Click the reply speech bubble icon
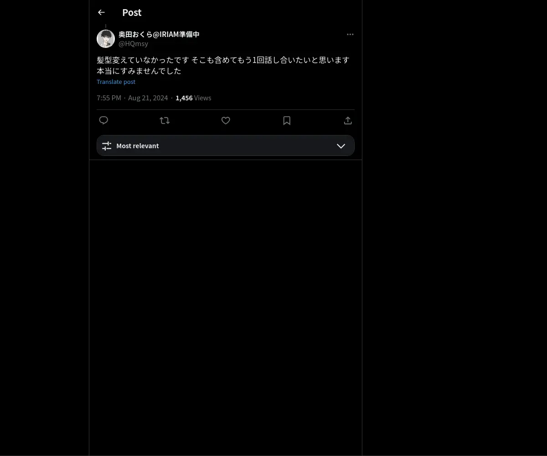The image size is (547, 456). [103, 120]
